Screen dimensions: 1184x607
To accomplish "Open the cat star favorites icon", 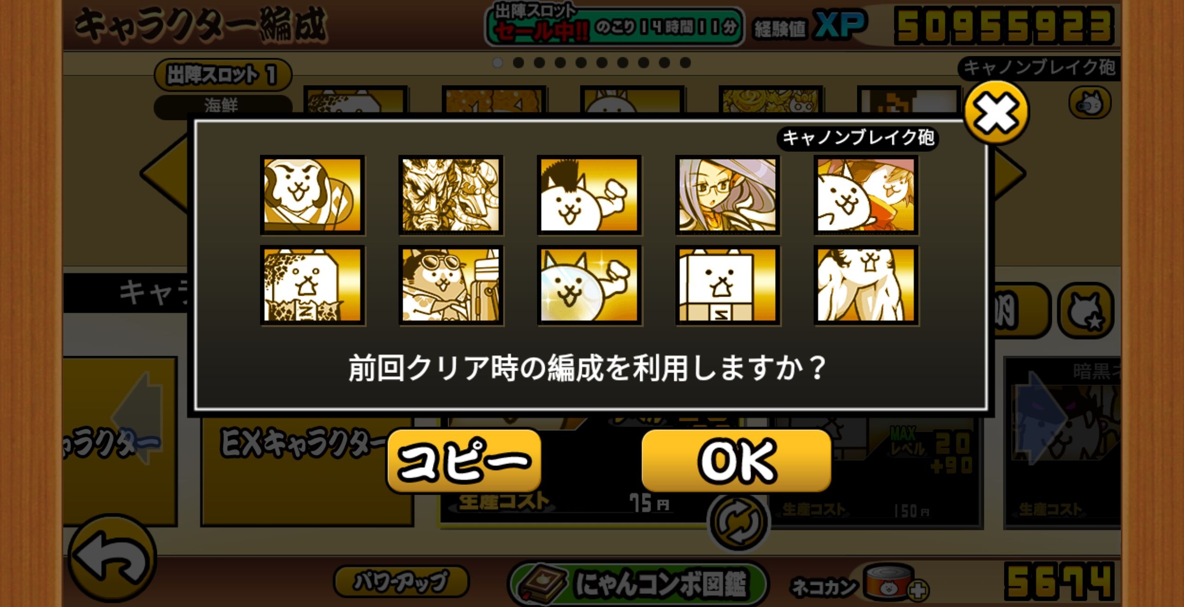I will click(1086, 310).
